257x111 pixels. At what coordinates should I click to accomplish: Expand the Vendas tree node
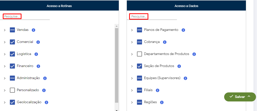[5, 30]
